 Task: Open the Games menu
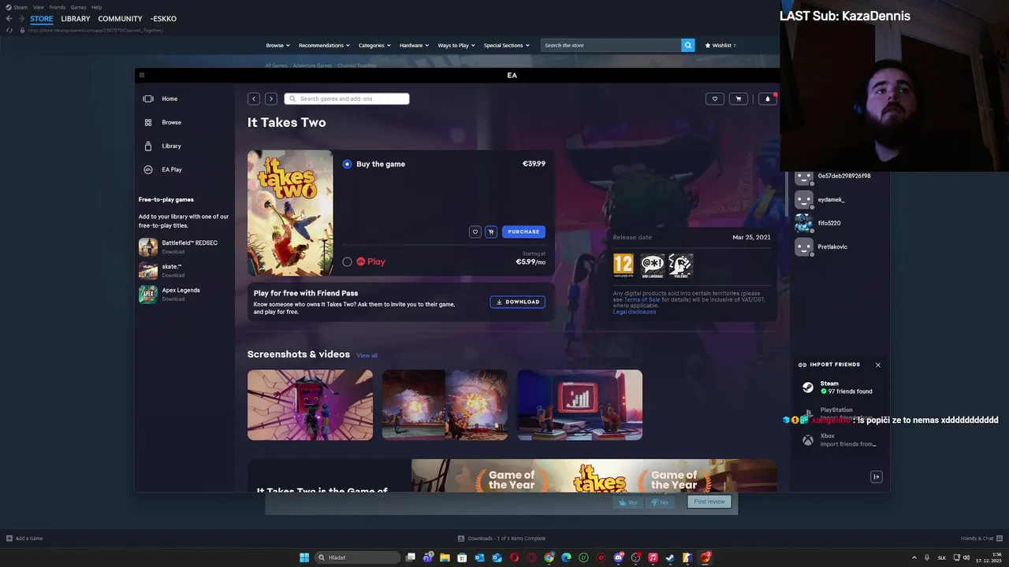pyautogui.click(x=78, y=7)
